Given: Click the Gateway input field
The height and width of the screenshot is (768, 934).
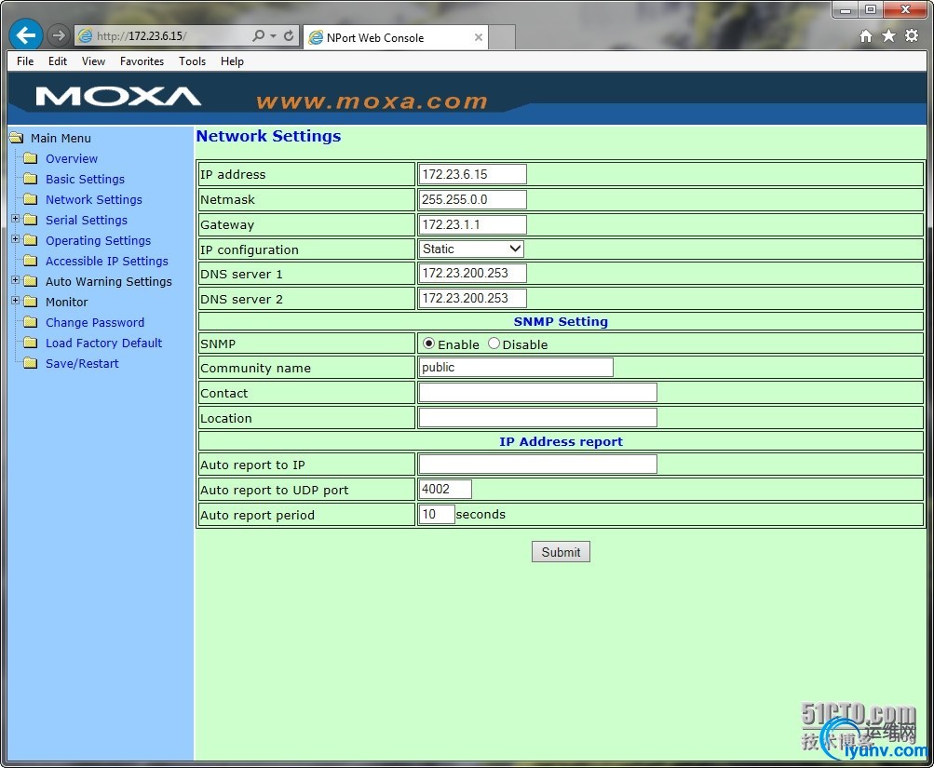Looking at the screenshot, I should tap(472, 224).
